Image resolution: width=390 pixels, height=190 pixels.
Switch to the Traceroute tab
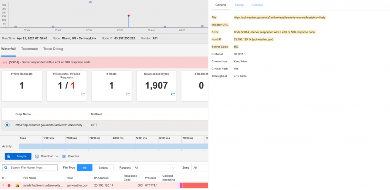pos(29,49)
